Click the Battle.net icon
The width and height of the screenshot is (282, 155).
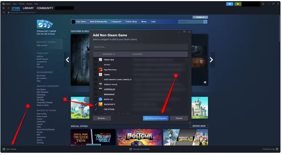click(x=100, y=99)
